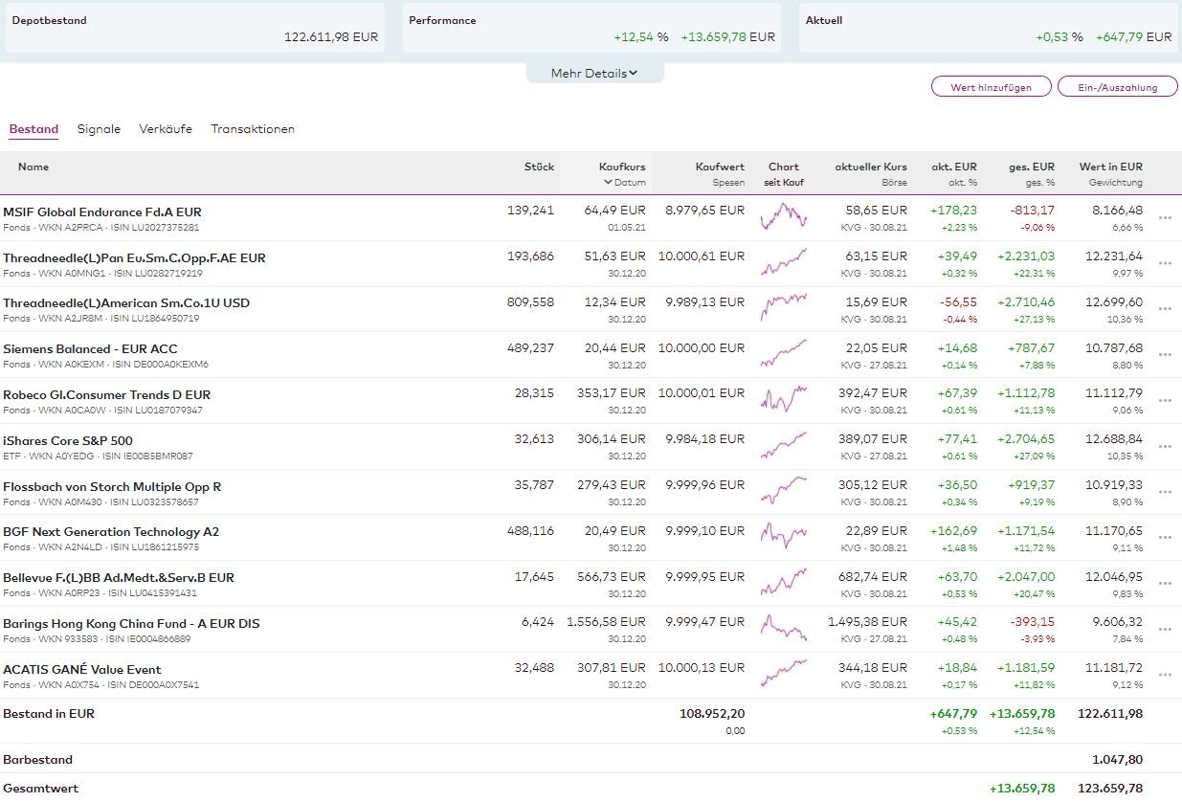
Task: Open three-dot menu for iShares Core S&P 500
Action: point(1165,447)
